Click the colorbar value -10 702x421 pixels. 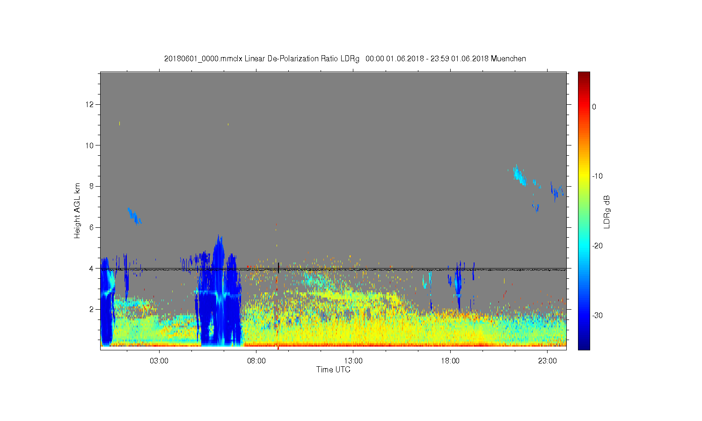point(597,176)
